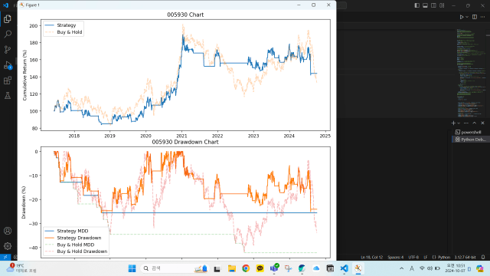The width and height of the screenshot is (490, 276).
Task: Split the editor to the right
Action: [x=475, y=17]
